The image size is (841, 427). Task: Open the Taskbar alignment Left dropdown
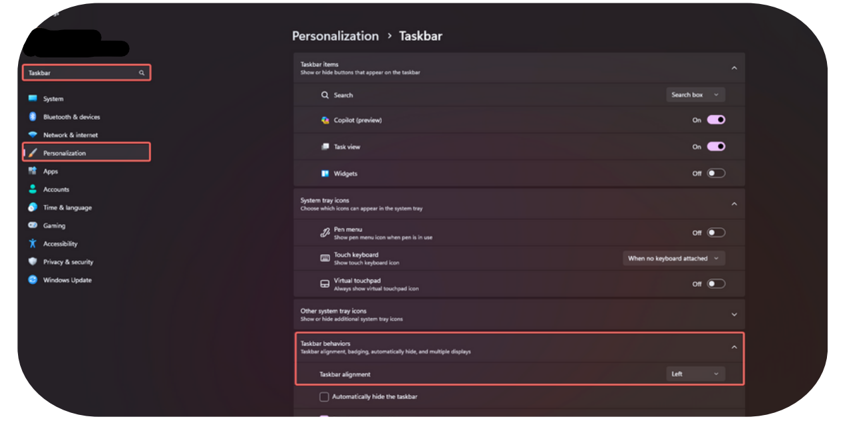pyautogui.click(x=695, y=374)
